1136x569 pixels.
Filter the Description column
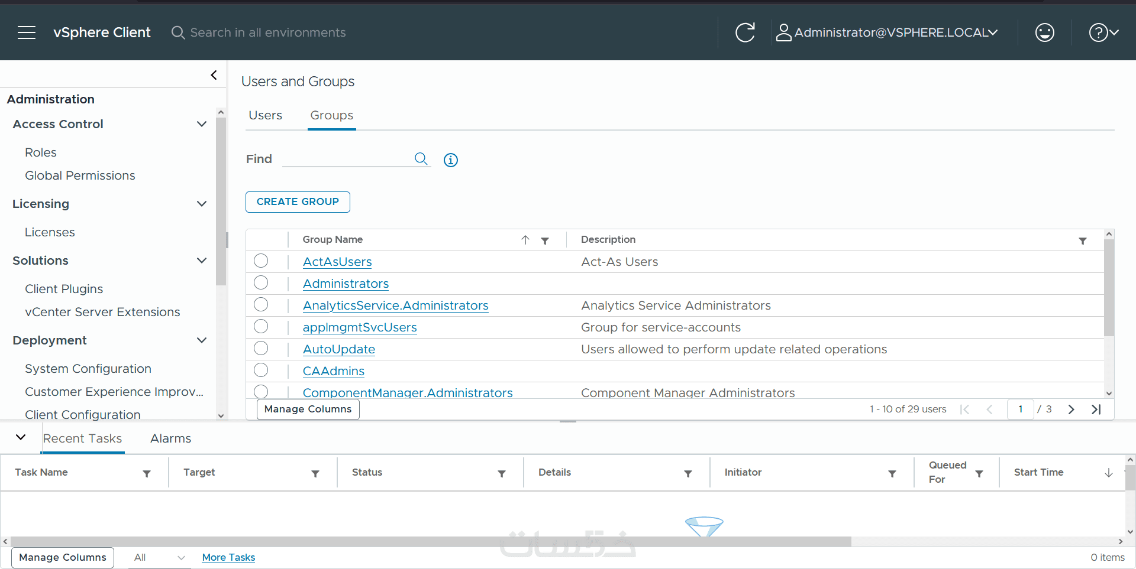point(1082,240)
